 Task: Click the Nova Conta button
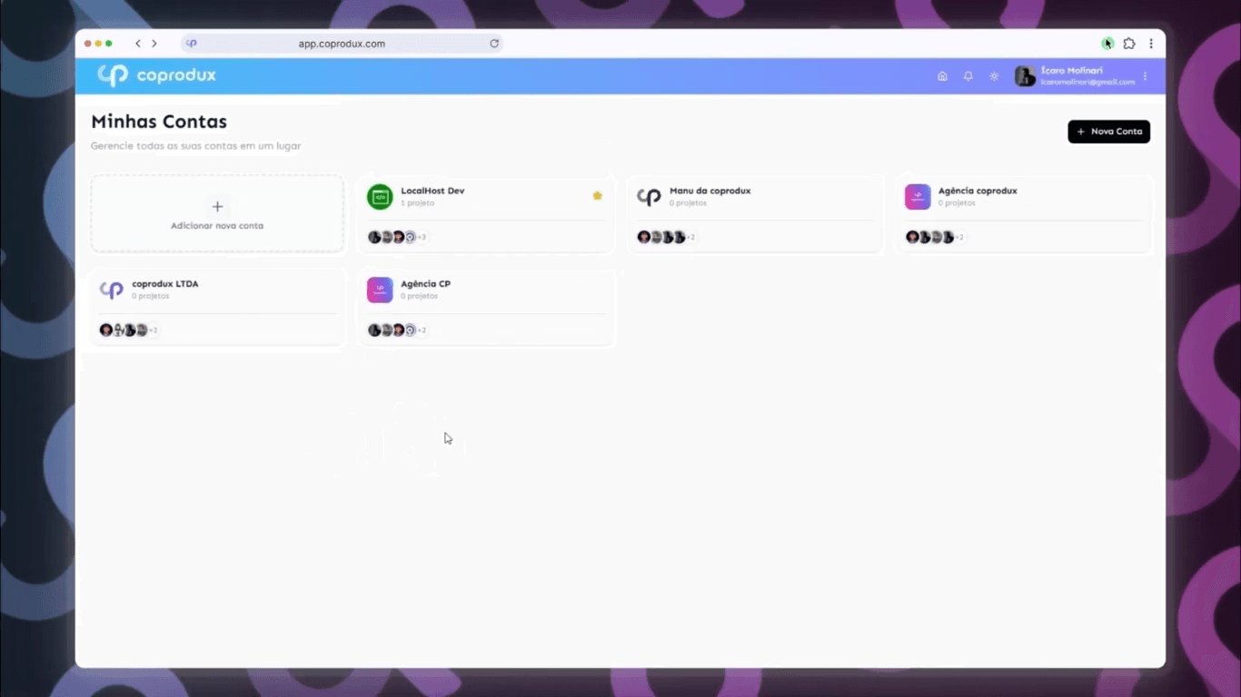pyautogui.click(x=1108, y=132)
